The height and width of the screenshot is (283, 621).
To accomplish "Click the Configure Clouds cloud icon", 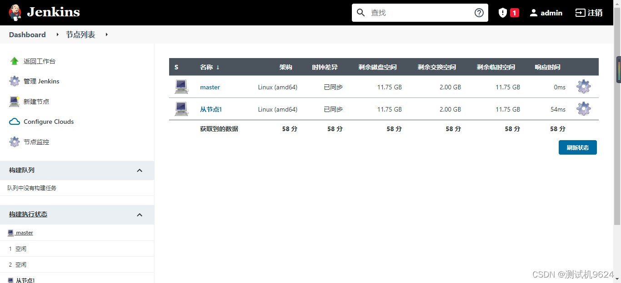I will 15,122.
